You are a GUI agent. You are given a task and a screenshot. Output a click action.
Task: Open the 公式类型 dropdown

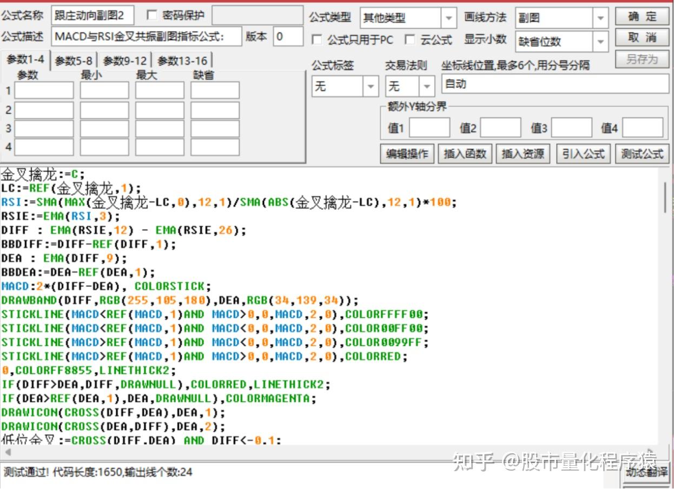click(x=448, y=18)
